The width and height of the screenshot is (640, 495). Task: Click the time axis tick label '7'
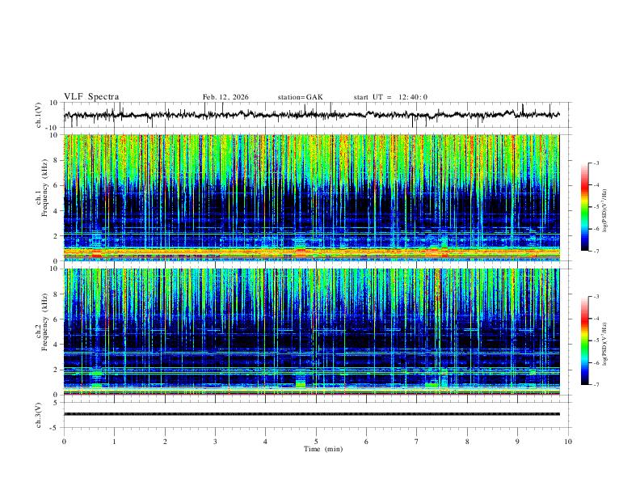(417, 442)
